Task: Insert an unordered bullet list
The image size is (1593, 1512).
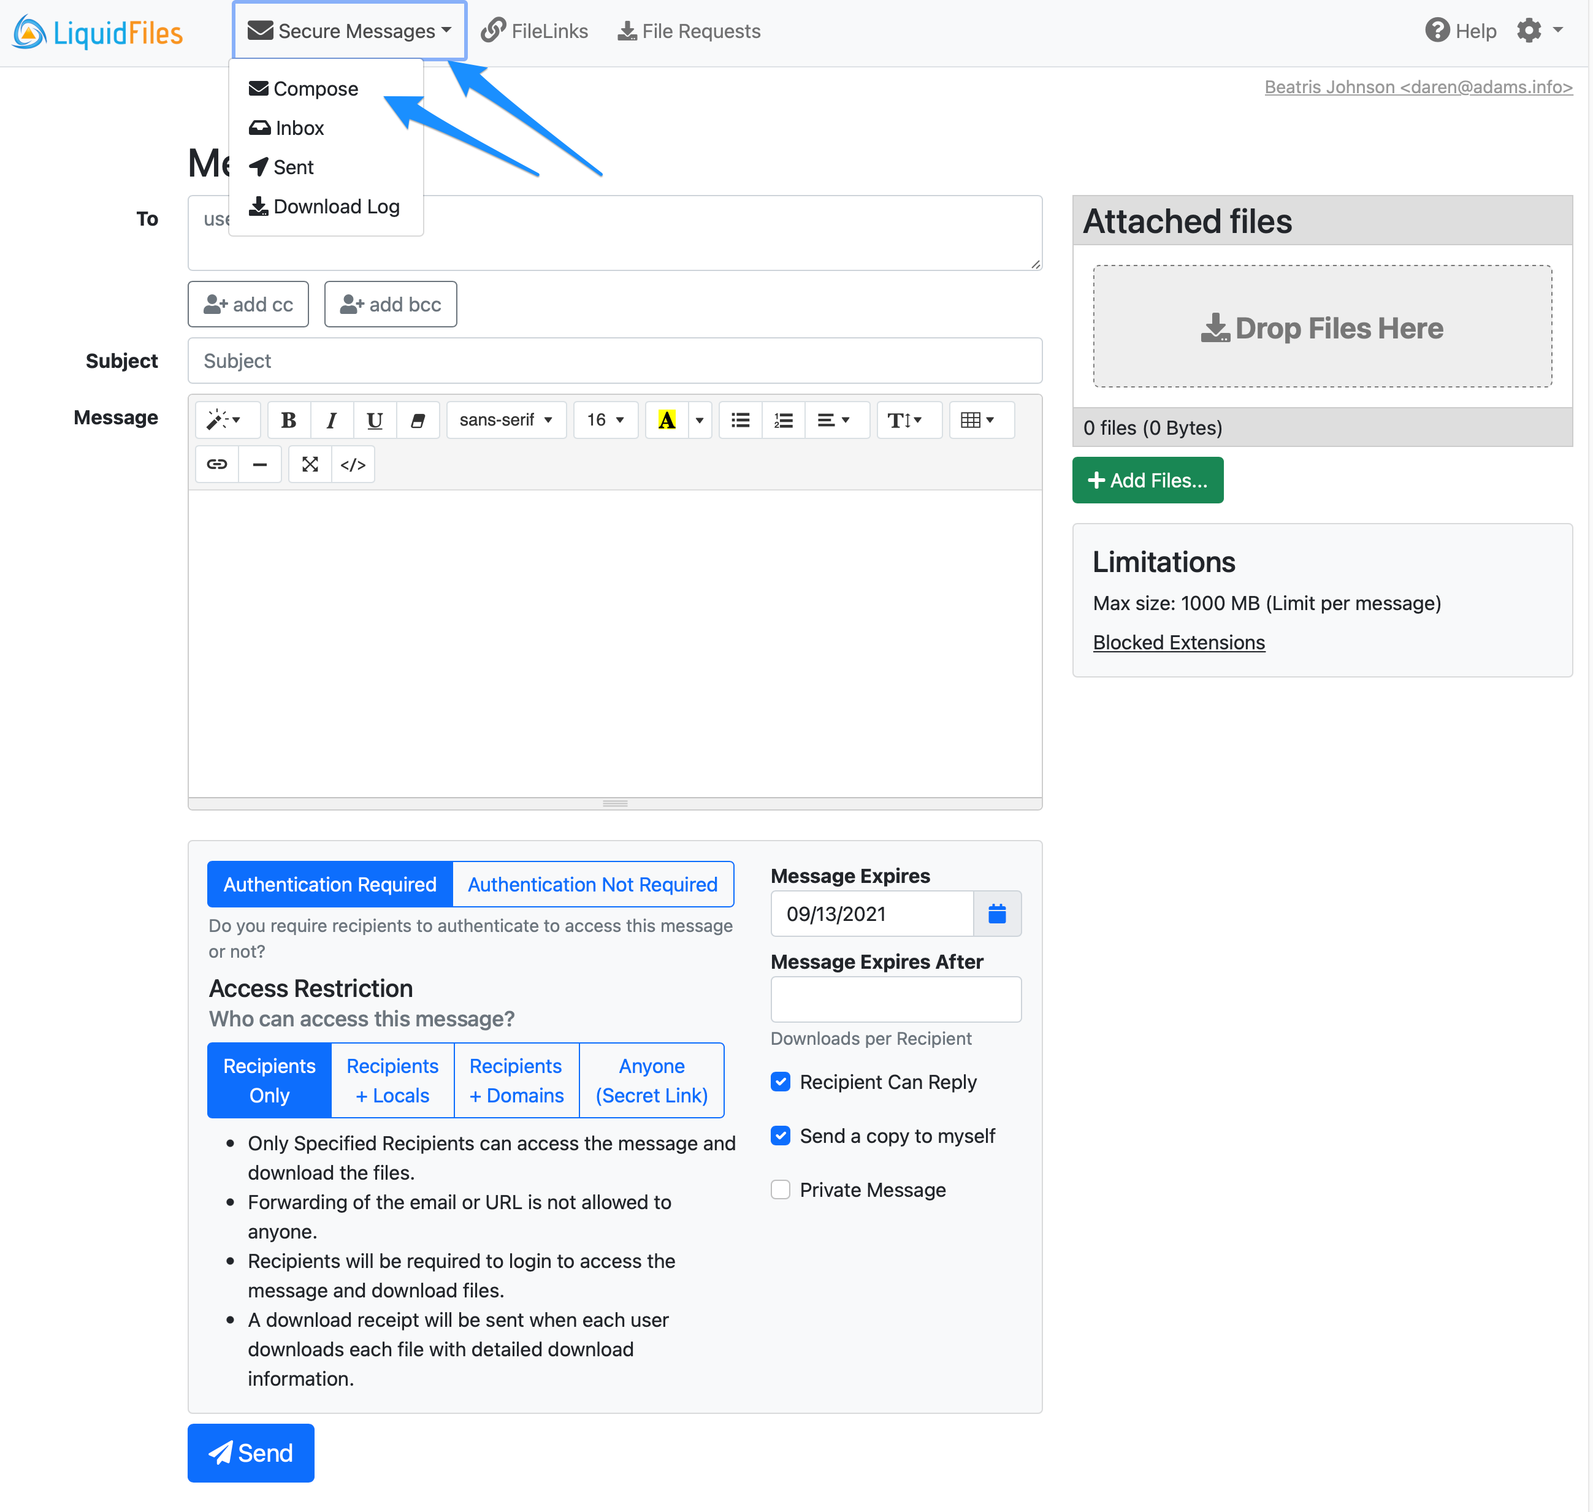Action: tap(739, 420)
